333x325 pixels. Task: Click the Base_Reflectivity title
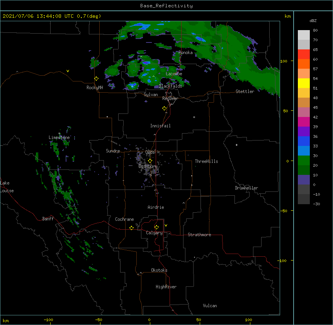pyautogui.click(x=166, y=6)
